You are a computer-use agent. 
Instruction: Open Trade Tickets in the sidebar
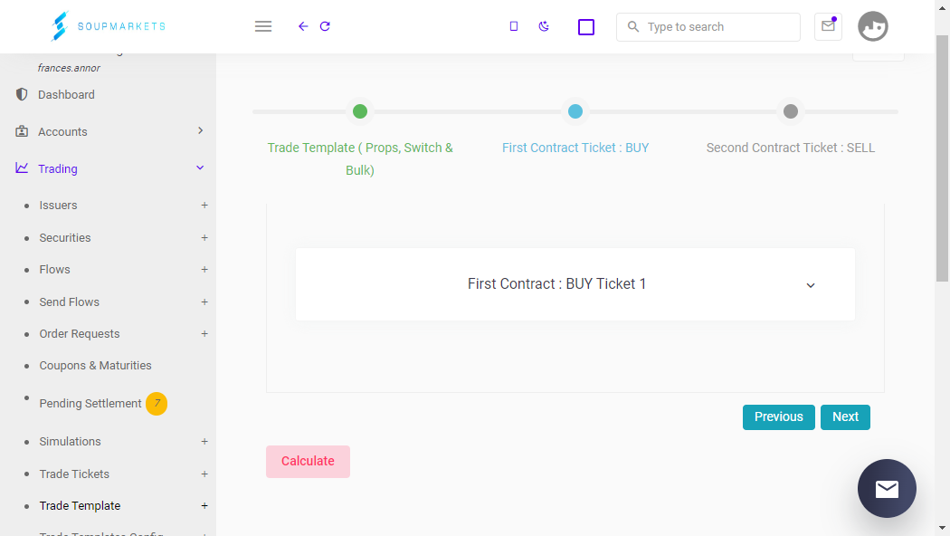pyautogui.click(x=74, y=474)
